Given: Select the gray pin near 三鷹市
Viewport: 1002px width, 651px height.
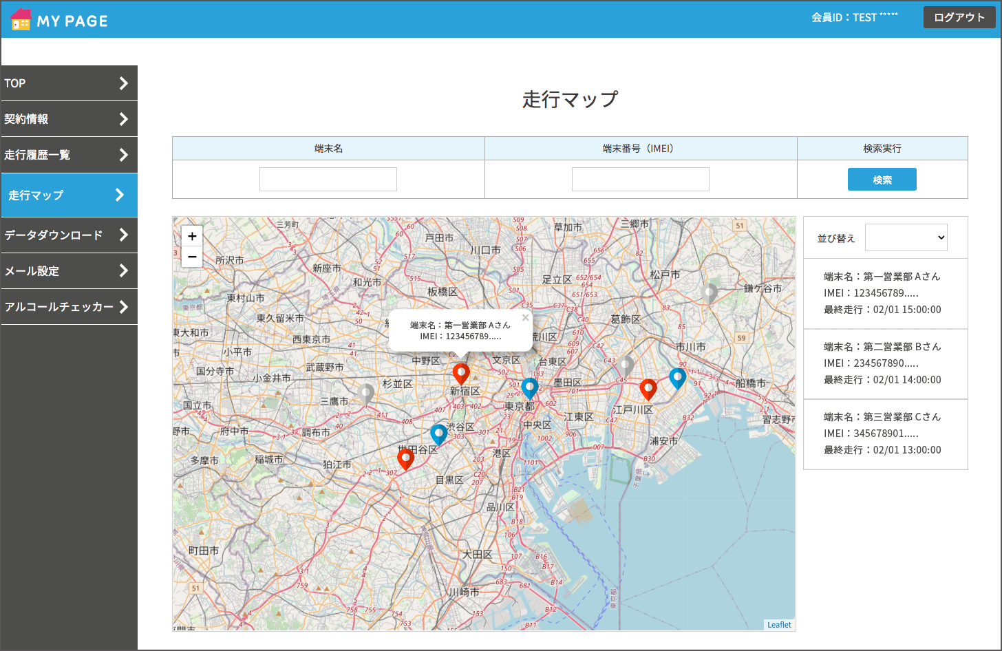Looking at the screenshot, I should [366, 394].
